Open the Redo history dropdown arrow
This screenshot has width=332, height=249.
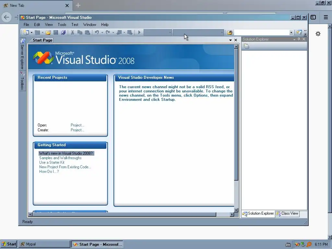(113, 32)
